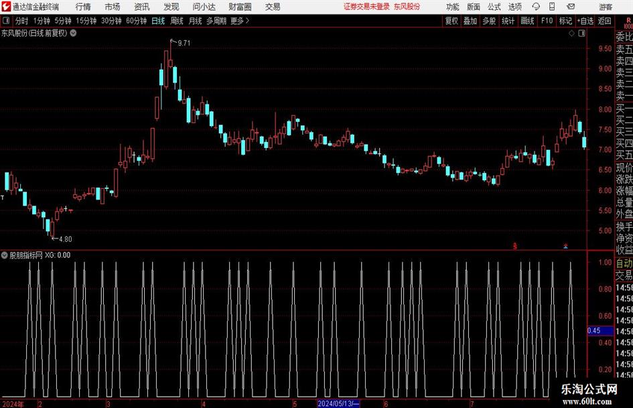Open the customer service headset icon
The image size is (633, 408).
pyautogui.click(x=536, y=7)
